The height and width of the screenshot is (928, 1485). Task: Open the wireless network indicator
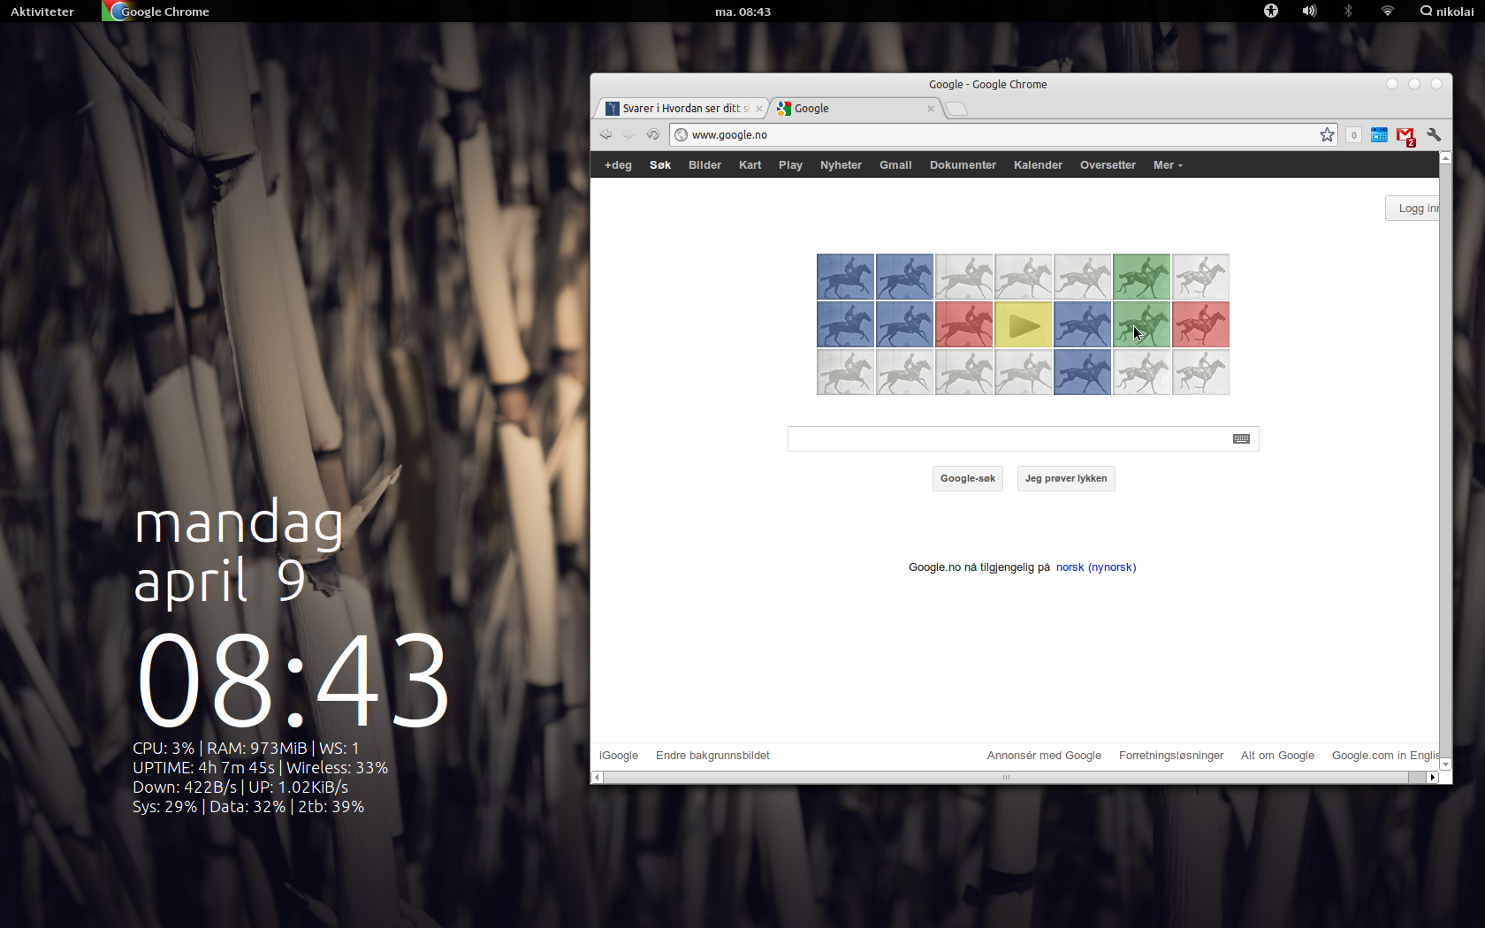(1387, 11)
